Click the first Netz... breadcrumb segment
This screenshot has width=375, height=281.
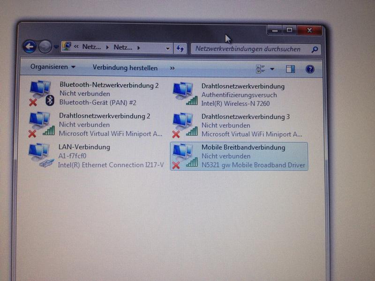click(91, 47)
